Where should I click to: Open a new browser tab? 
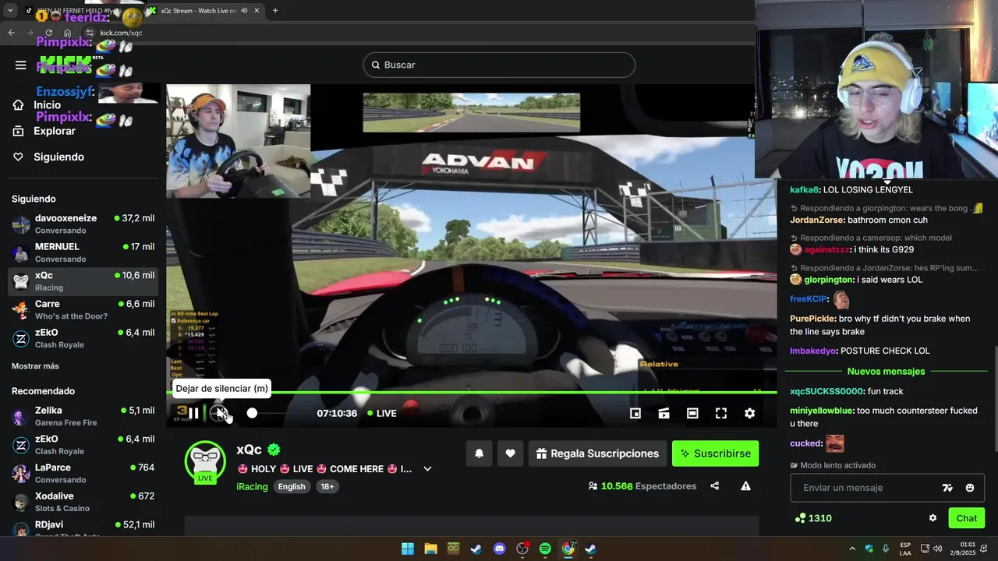click(275, 11)
